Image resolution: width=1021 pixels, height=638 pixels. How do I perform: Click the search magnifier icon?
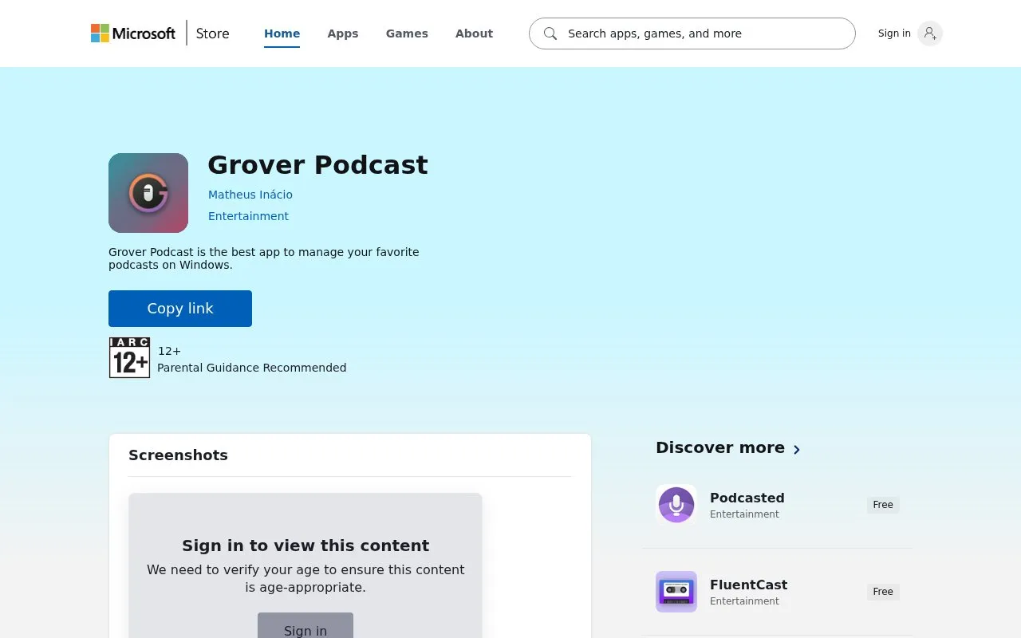pyautogui.click(x=550, y=33)
